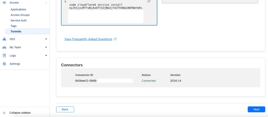Viewport: 268px width, 117px height.
Task: Click the My Team people icon
Action: tap(4, 47)
